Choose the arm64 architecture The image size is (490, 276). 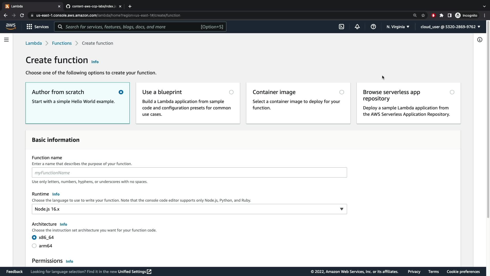[x=34, y=246]
